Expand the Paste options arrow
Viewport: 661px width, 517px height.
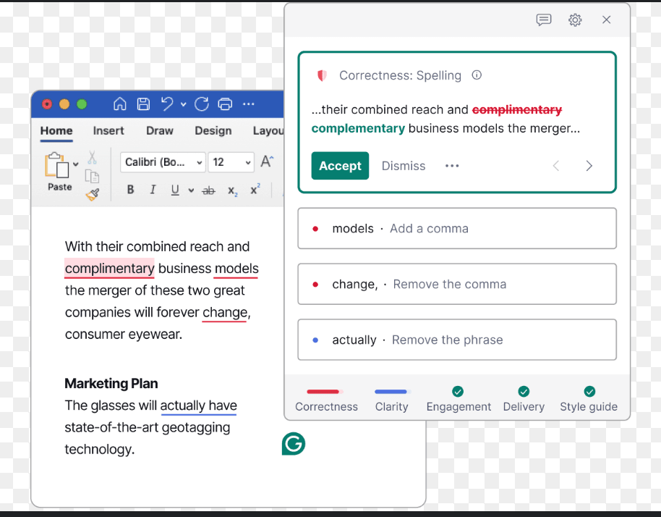tap(75, 164)
